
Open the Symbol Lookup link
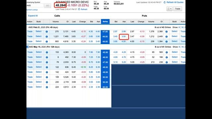coord(32,10)
